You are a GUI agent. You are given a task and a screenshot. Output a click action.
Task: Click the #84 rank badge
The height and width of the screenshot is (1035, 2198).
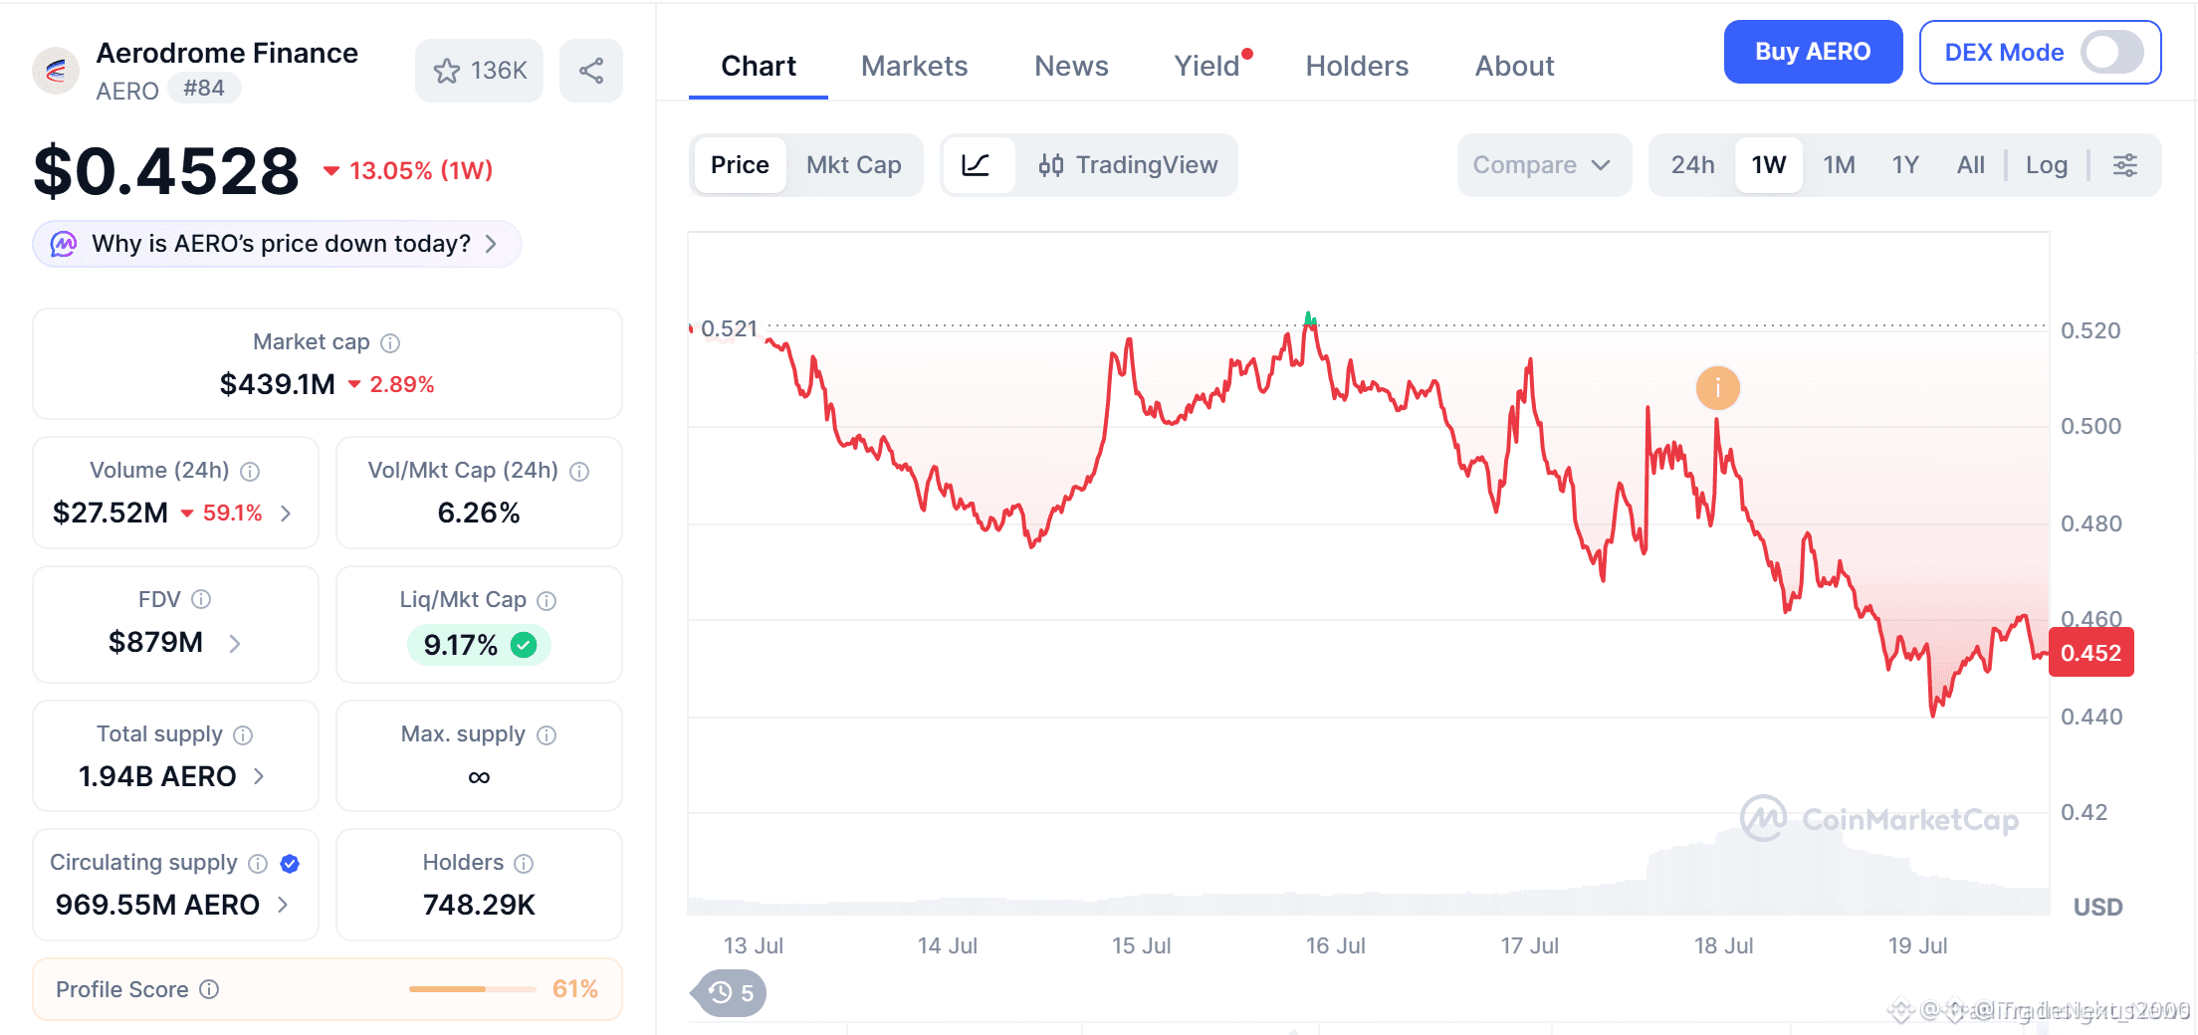click(204, 89)
